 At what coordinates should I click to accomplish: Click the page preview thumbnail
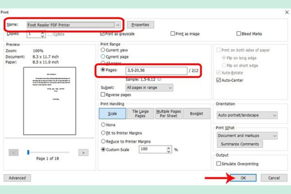[x=49, y=101]
